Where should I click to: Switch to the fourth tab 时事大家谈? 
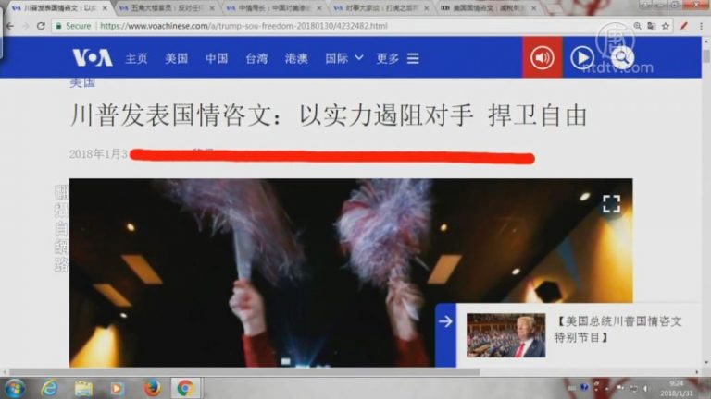[380, 8]
